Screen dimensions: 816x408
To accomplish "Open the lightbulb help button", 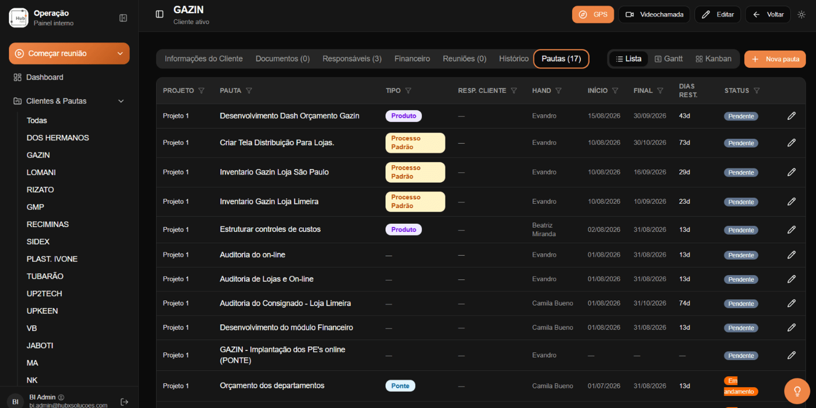I will (797, 391).
